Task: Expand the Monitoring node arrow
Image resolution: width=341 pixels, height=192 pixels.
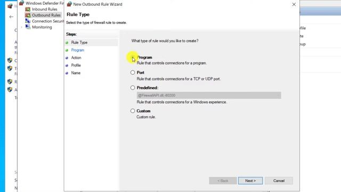Action: (21, 27)
